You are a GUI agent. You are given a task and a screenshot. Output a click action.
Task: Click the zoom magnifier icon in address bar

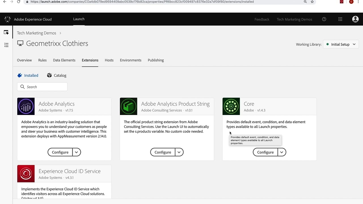pyautogui.click(x=305, y=2)
